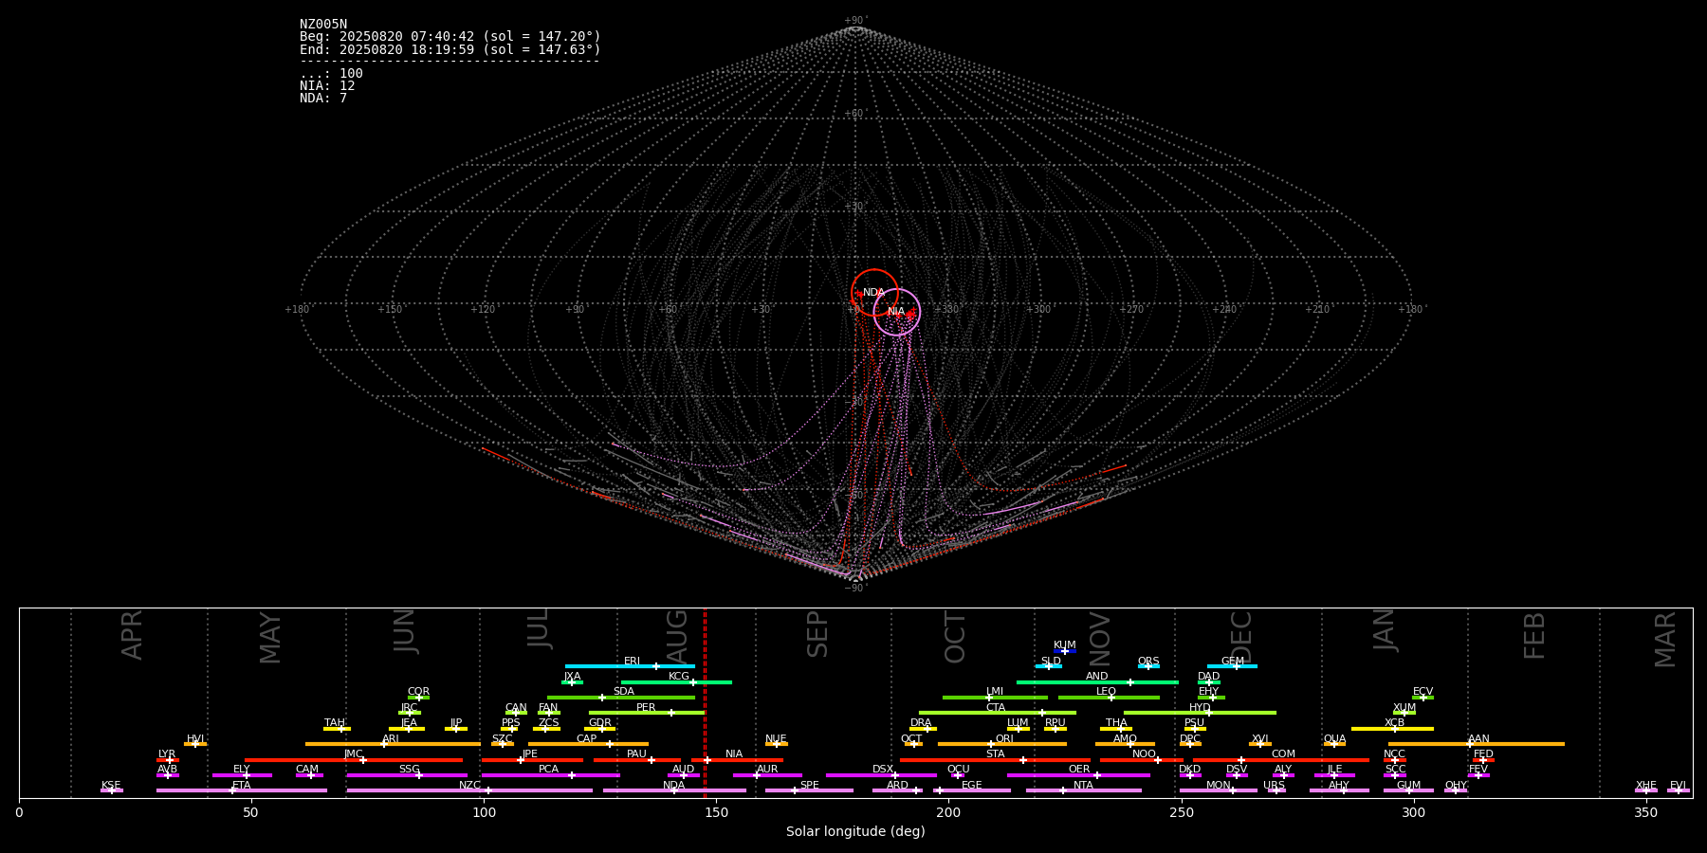Click the NUE shower label
This screenshot has width=1707, height=853.
tap(776, 739)
